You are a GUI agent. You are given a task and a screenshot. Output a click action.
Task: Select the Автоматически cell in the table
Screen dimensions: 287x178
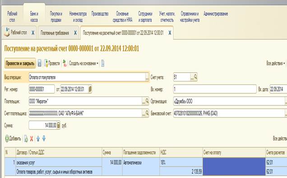(x=141, y=167)
